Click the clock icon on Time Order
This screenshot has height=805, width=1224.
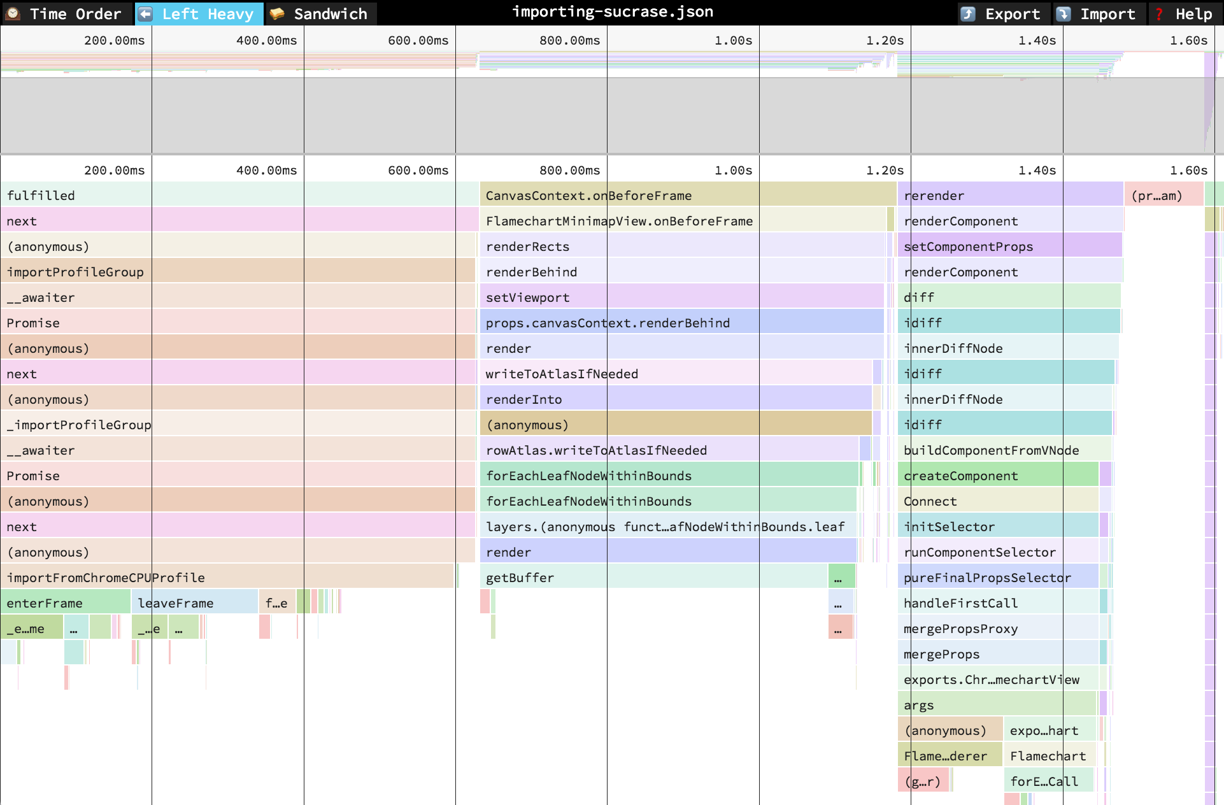point(13,13)
